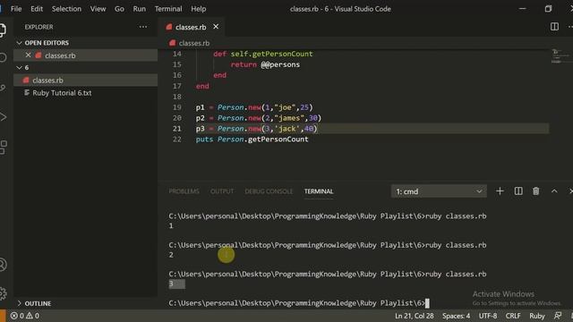This screenshot has width=573, height=322.
Task: Select the classes.rb editor tab
Action: [191, 27]
